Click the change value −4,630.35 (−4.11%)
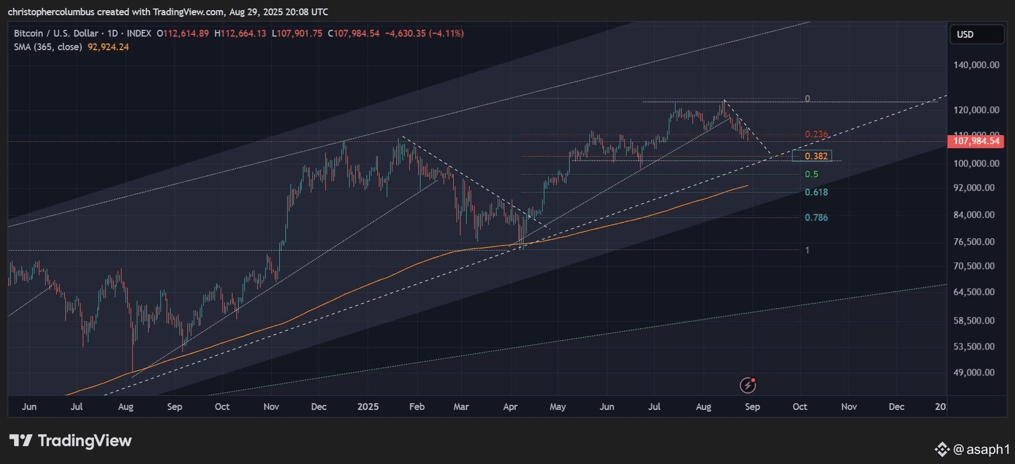 [424, 33]
